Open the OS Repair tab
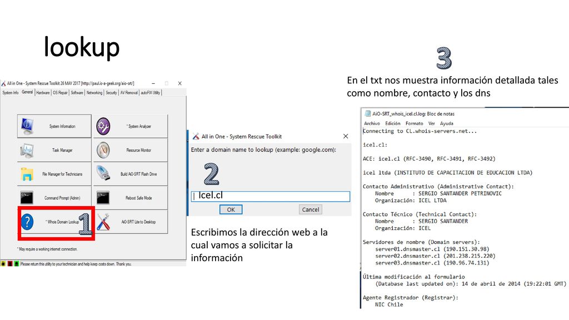 tap(60, 93)
